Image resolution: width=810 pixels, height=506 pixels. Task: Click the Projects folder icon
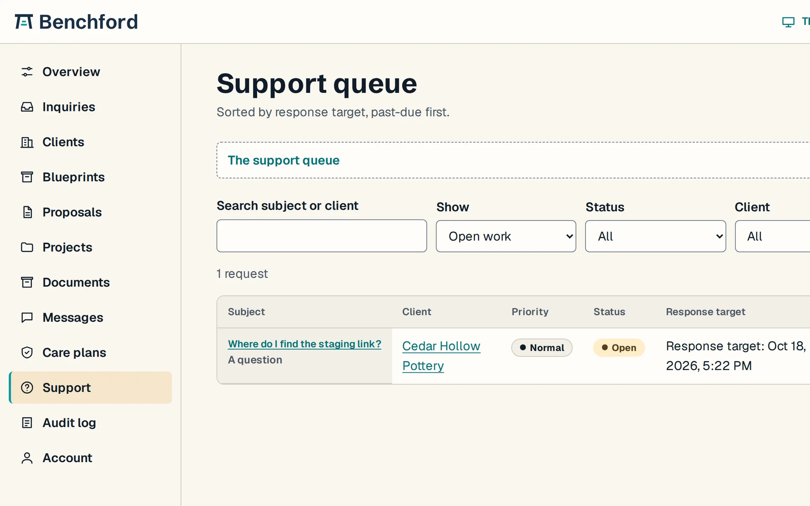(27, 247)
